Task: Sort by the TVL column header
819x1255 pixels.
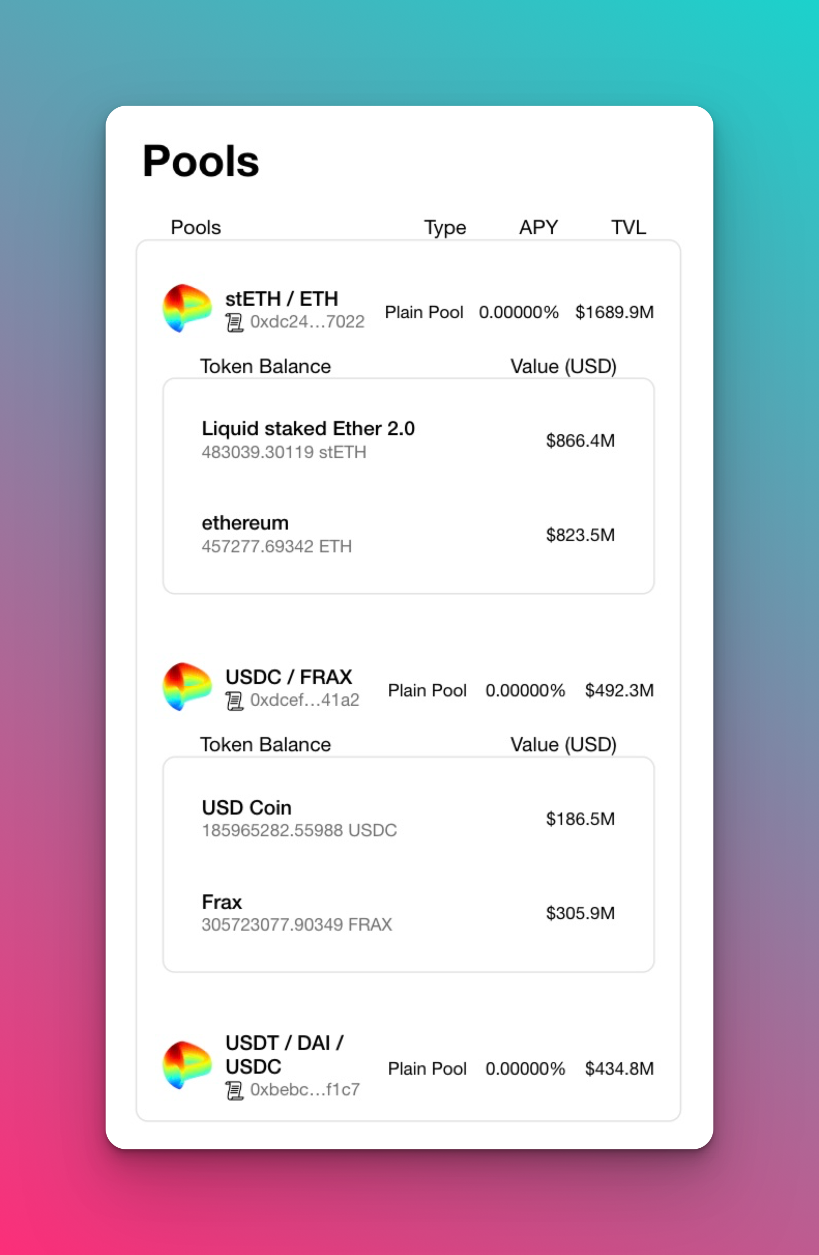Action: pyautogui.click(x=628, y=227)
